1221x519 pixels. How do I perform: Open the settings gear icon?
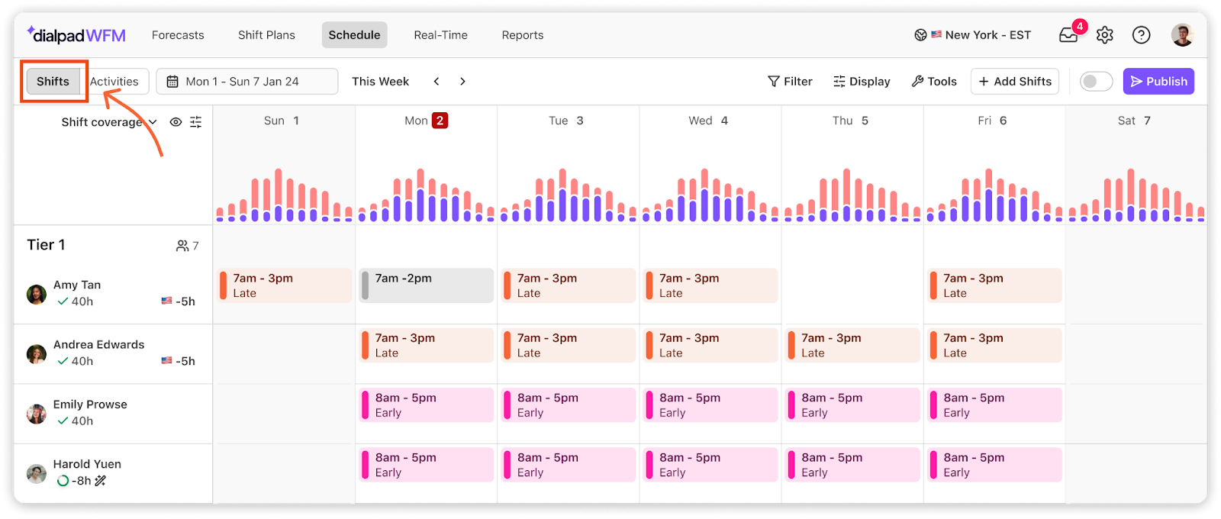click(x=1105, y=35)
